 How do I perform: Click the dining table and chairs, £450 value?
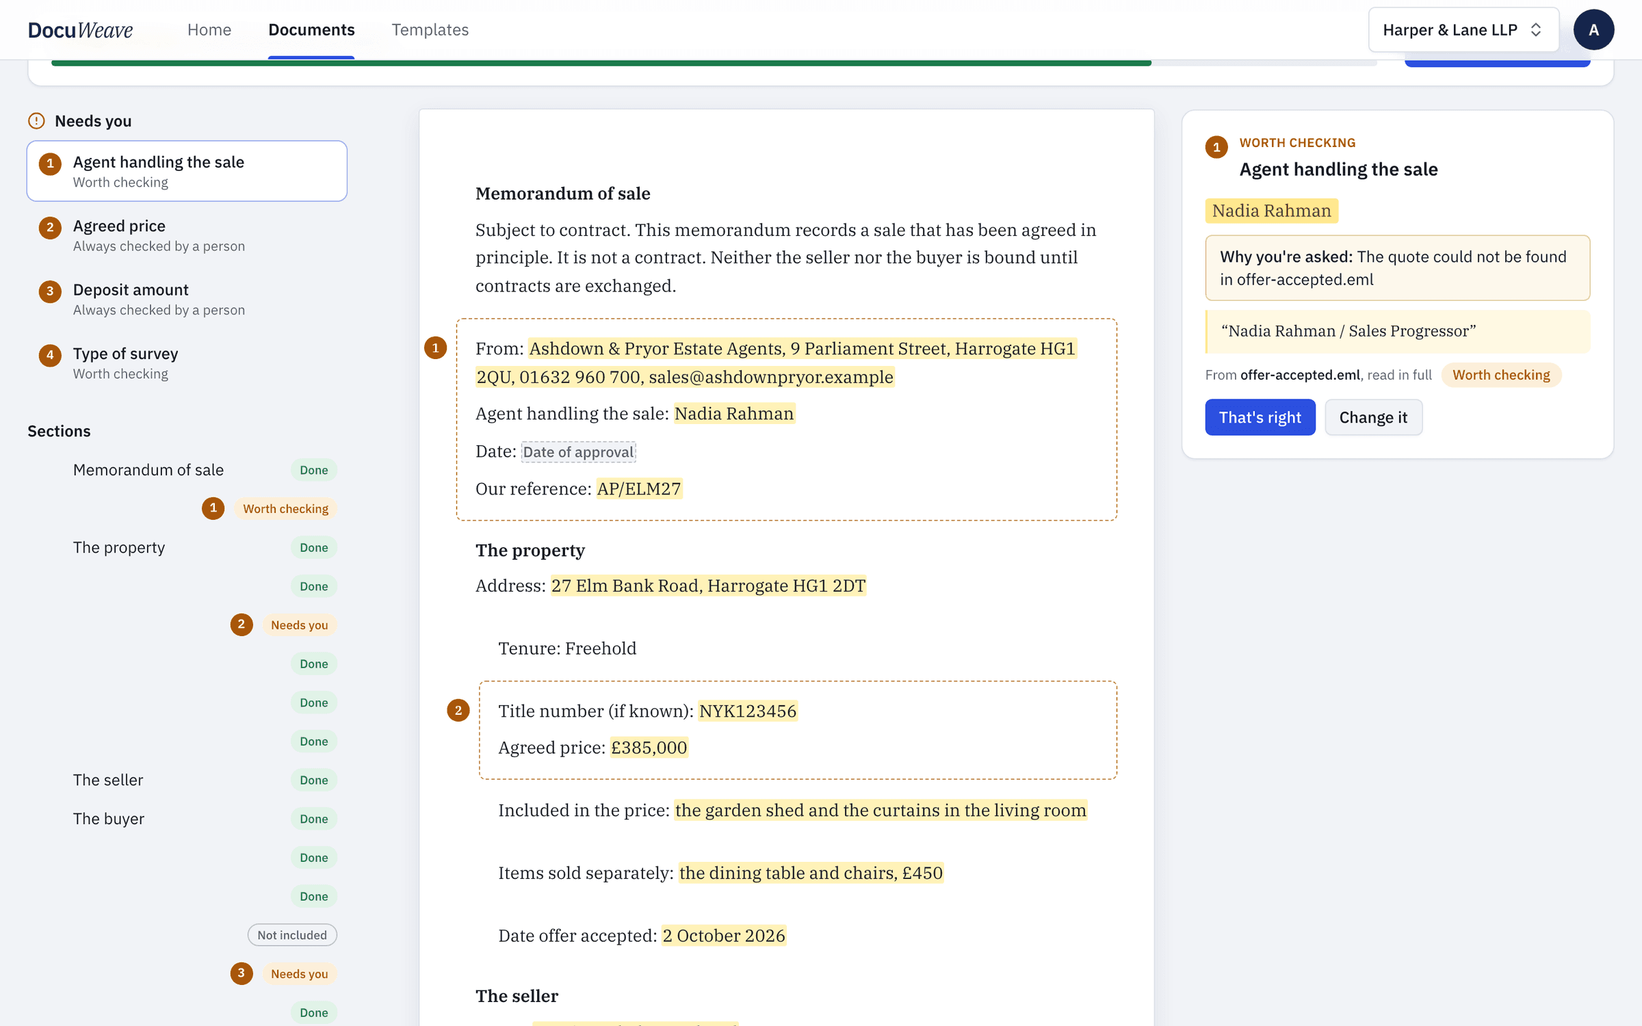tap(811, 873)
